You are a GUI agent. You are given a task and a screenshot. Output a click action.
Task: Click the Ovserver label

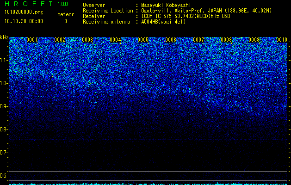click(94, 5)
